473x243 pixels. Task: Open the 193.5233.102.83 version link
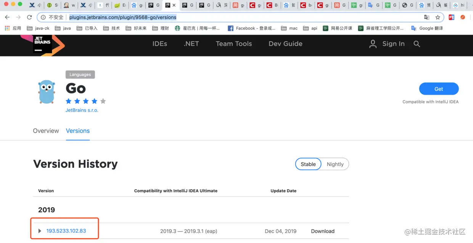(x=66, y=231)
